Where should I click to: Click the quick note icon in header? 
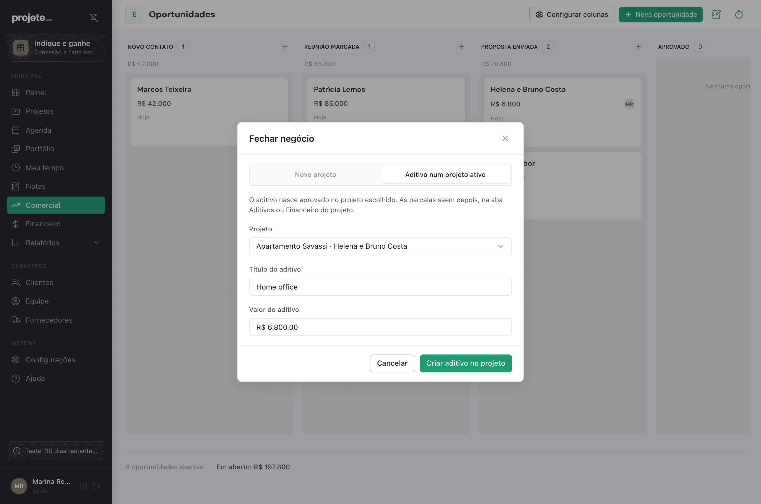click(x=716, y=15)
